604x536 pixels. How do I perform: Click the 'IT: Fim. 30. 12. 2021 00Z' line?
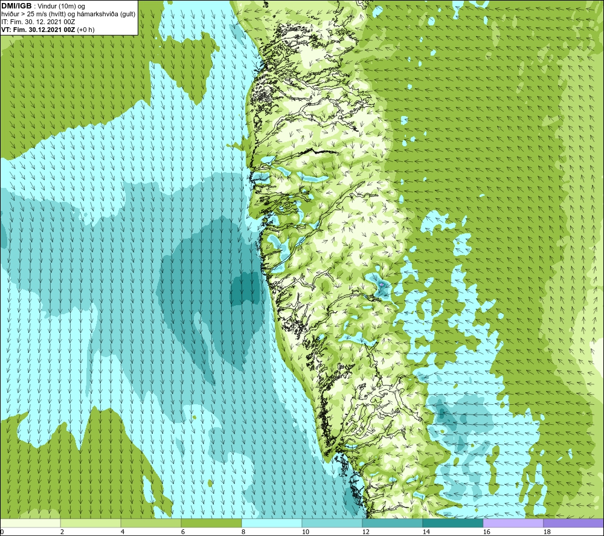[38, 22]
